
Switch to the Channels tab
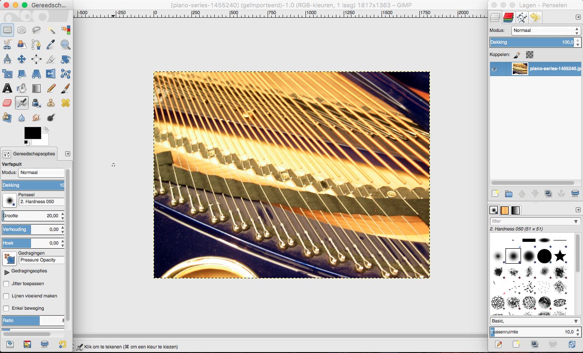(x=509, y=18)
